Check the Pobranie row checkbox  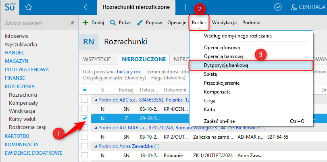tap(85, 156)
